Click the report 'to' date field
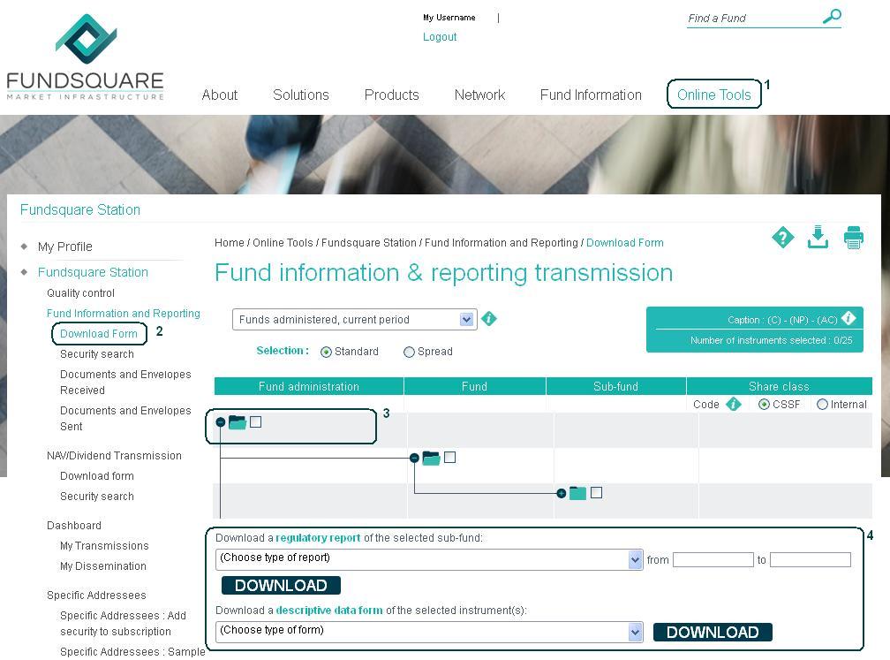This screenshot has width=890, height=660. pyautogui.click(x=811, y=560)
